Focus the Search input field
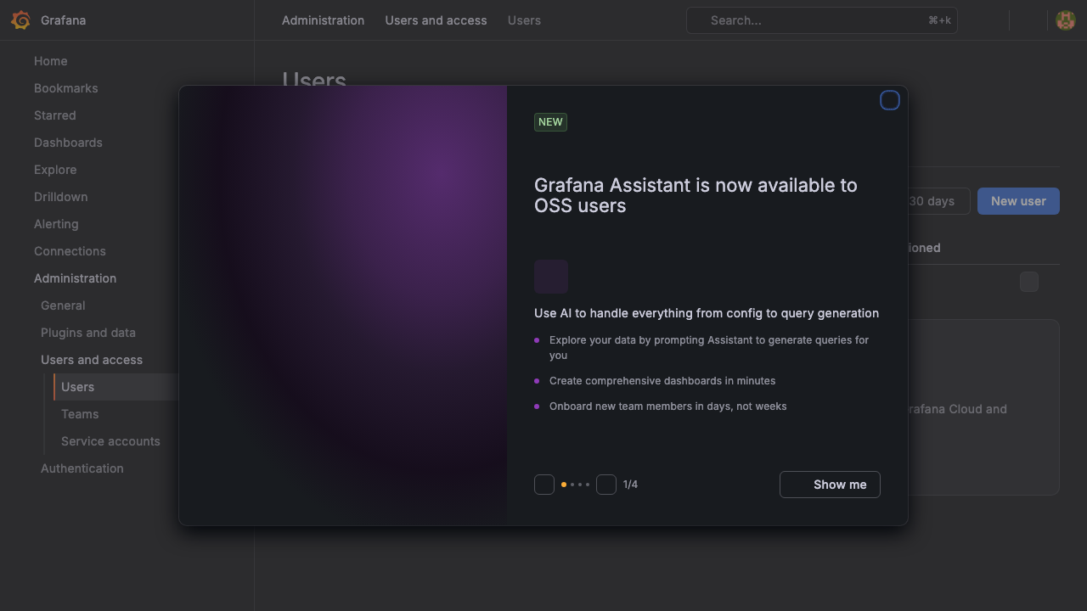This screenshot has height=611, width=1087. [822, 20]
